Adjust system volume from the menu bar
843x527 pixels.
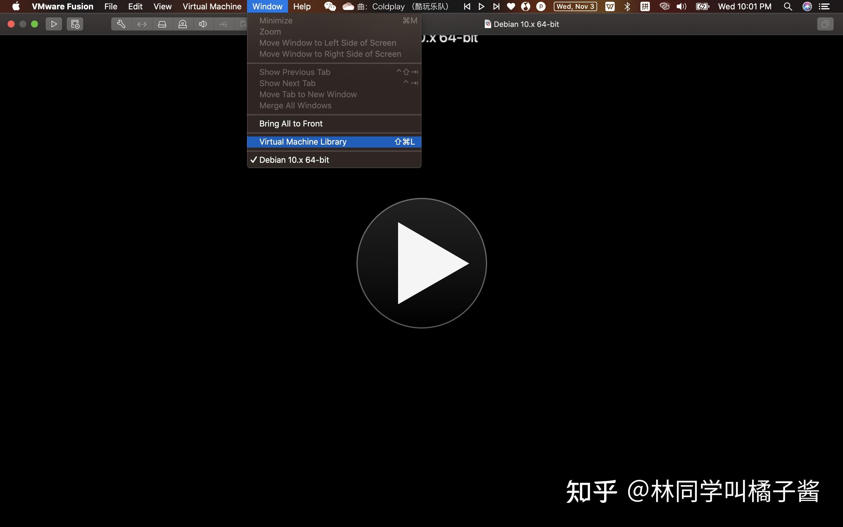[x=681, y=6]
